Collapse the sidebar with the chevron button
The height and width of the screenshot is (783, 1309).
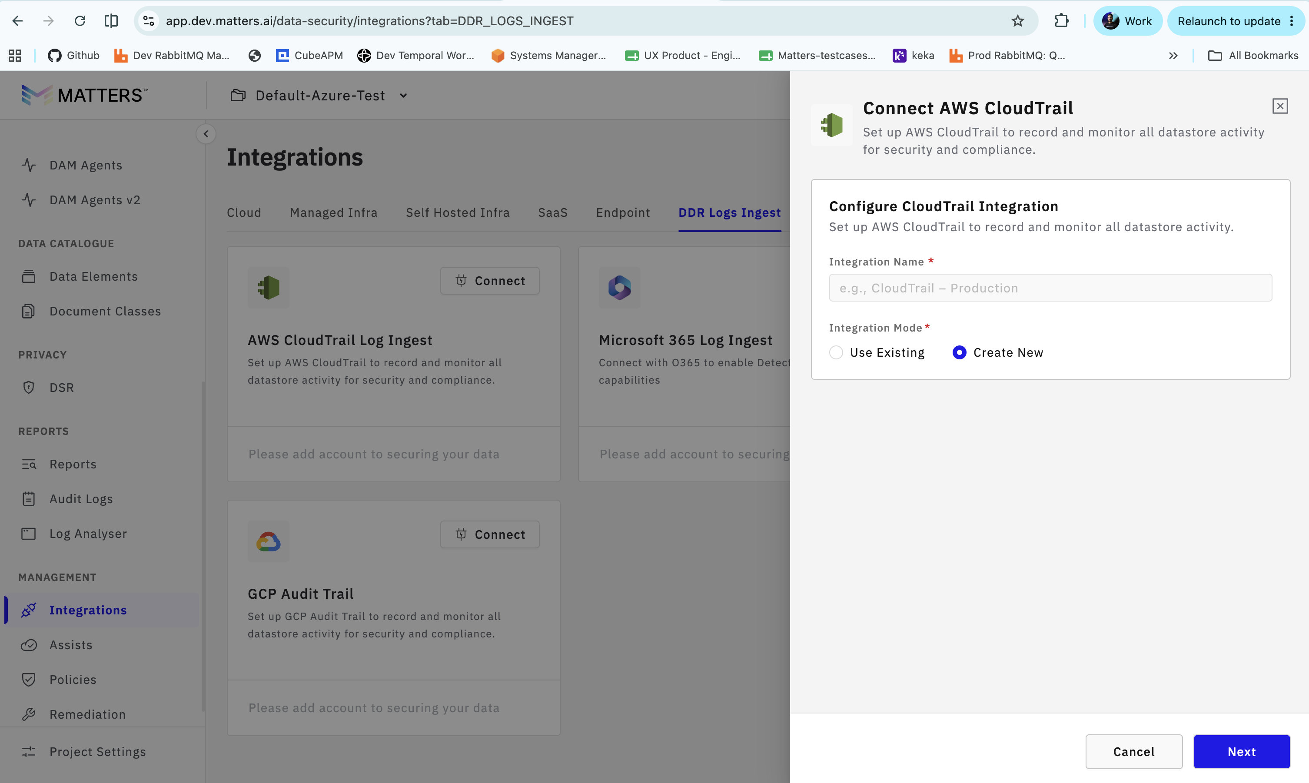point(206,134)
